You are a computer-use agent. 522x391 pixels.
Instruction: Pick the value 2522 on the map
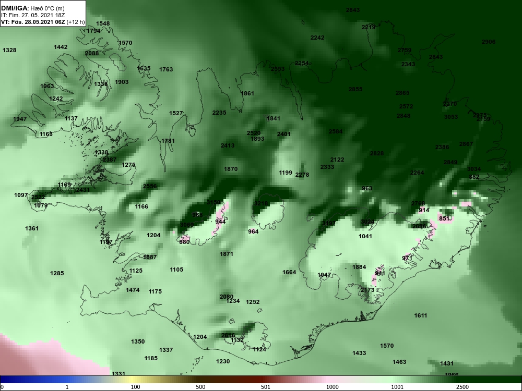point(38,197)
